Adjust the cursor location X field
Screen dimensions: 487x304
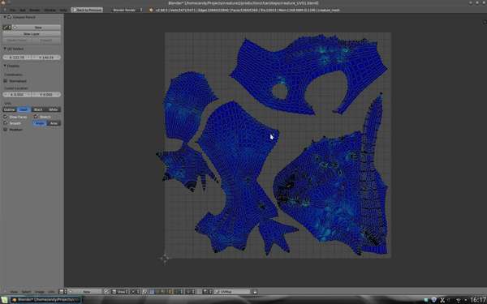[17, 95]
